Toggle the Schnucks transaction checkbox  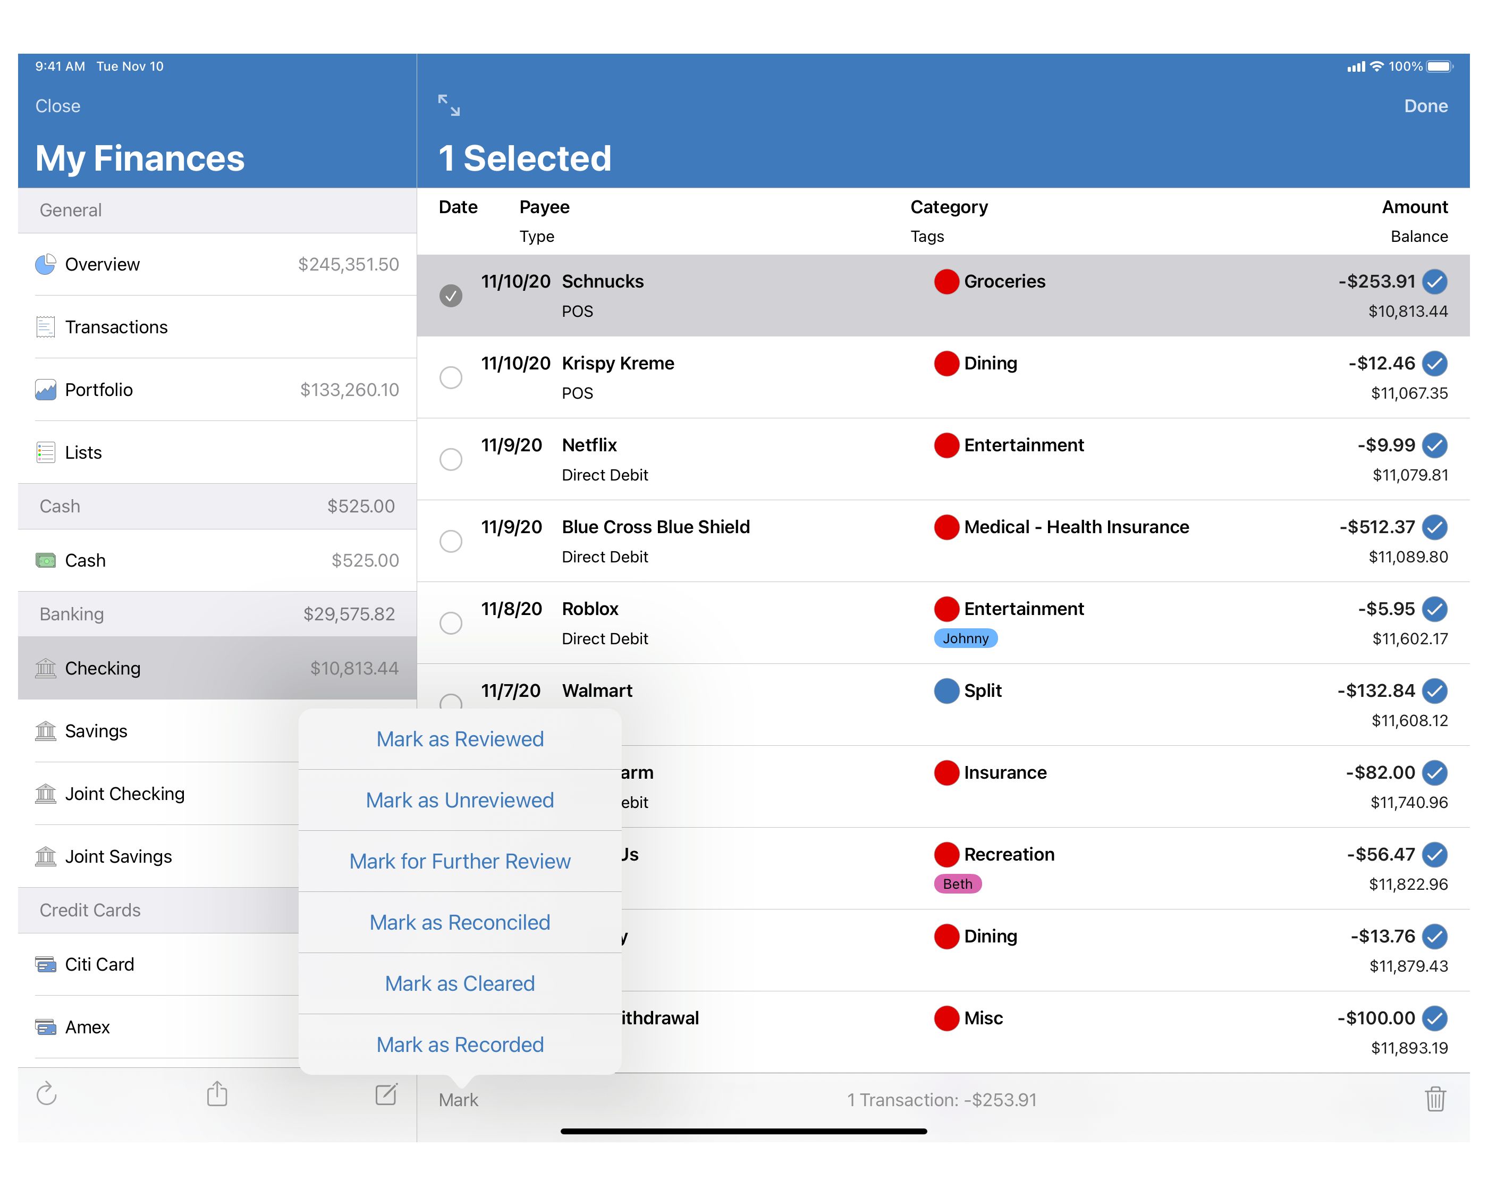point(450,297)
